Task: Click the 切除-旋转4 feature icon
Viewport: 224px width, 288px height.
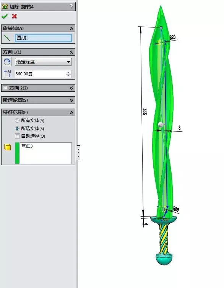Action: coord(5,7)
